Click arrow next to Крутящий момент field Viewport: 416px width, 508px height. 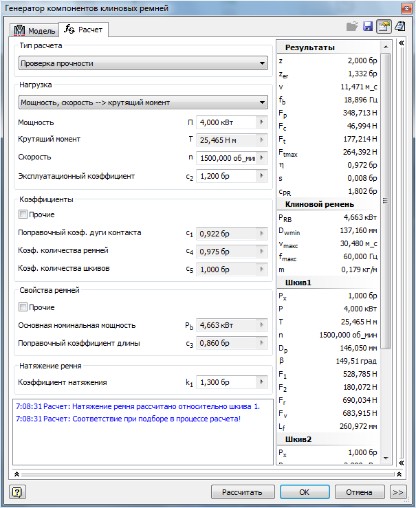coord(262,140)
